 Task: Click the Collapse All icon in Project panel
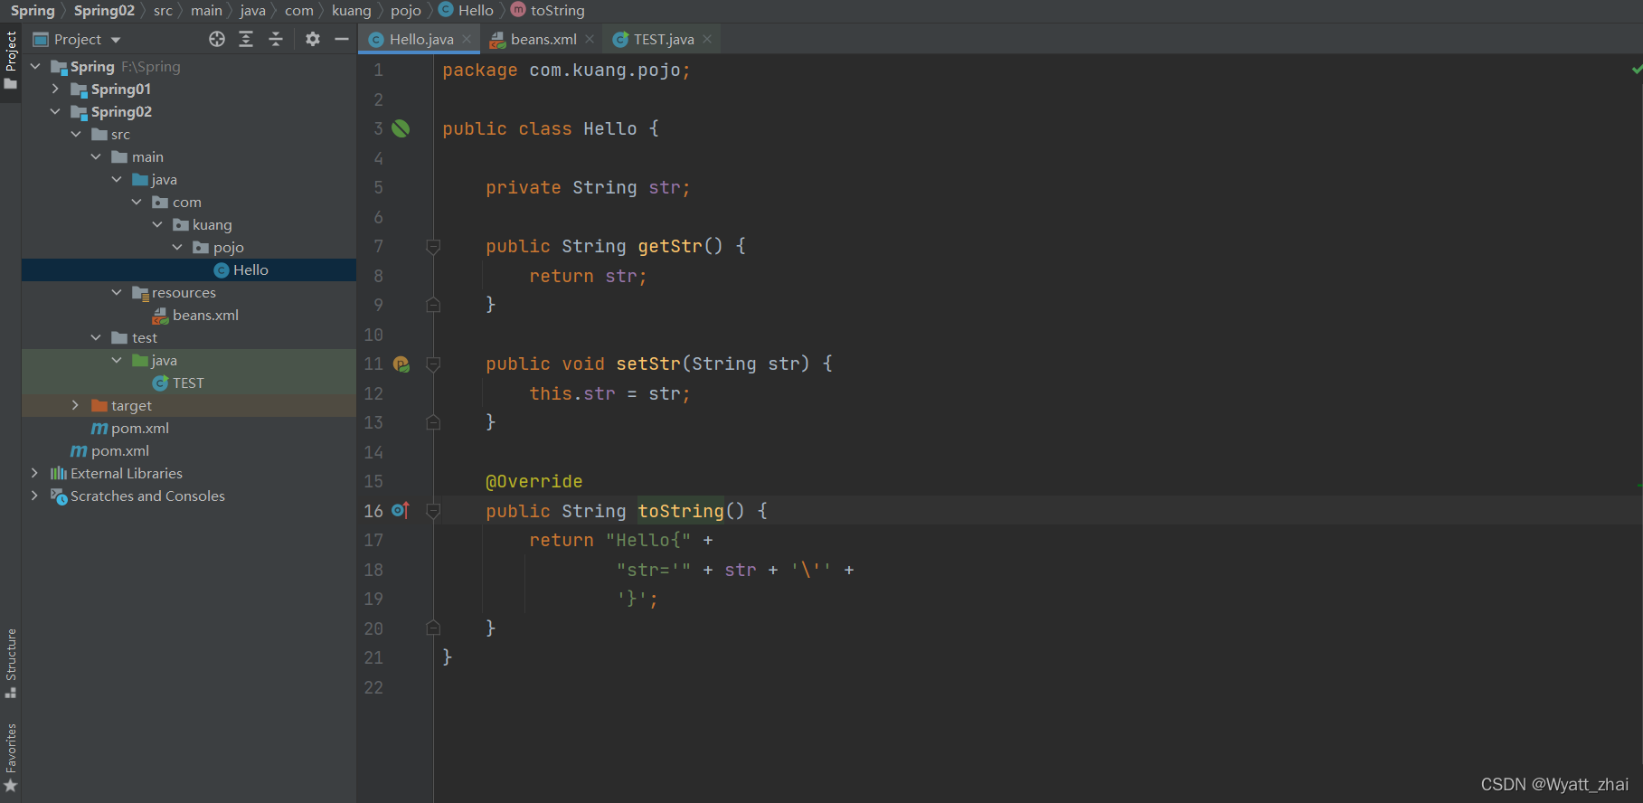pyautogui.click(x=276, y=39)
